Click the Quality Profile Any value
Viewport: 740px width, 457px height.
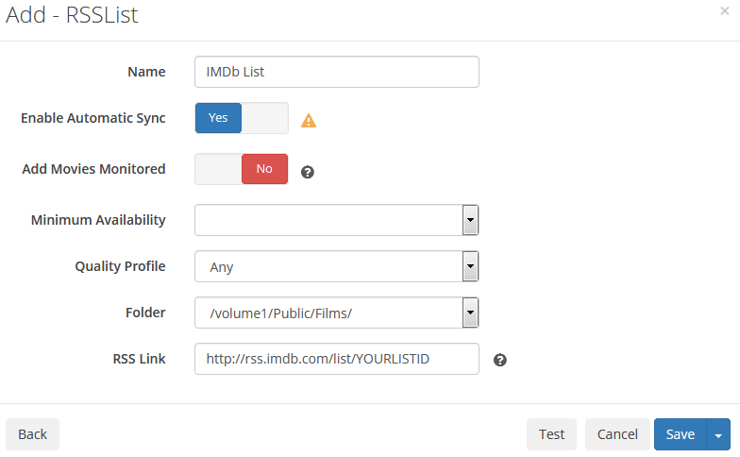222,267
